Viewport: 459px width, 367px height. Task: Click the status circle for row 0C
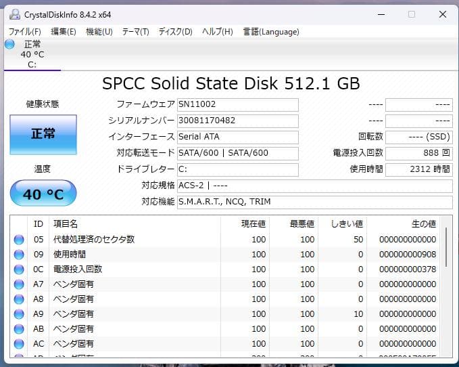(19, 269)
